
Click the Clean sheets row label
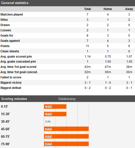10,51
